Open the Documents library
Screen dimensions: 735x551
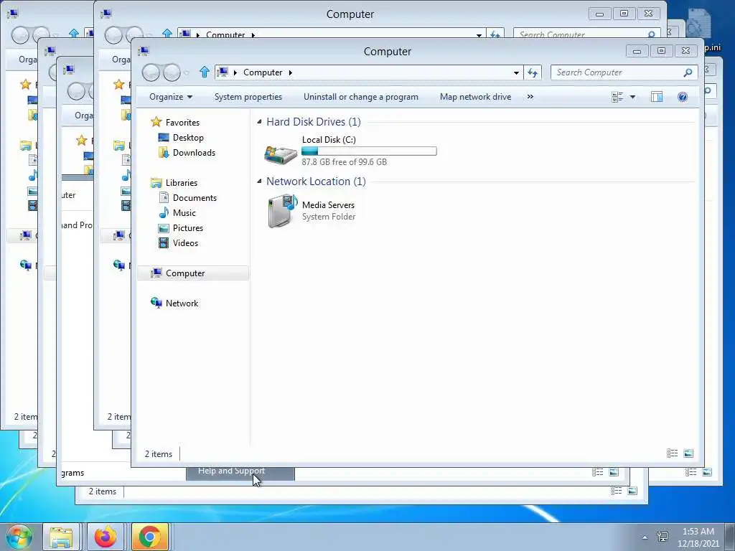point(195,198)
